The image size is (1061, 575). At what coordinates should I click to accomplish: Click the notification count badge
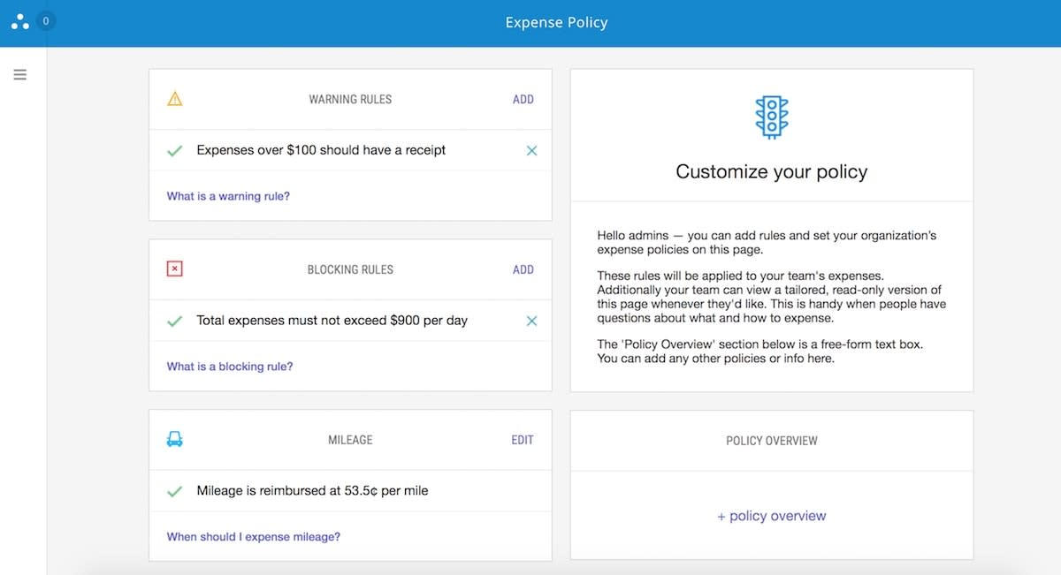46,20
